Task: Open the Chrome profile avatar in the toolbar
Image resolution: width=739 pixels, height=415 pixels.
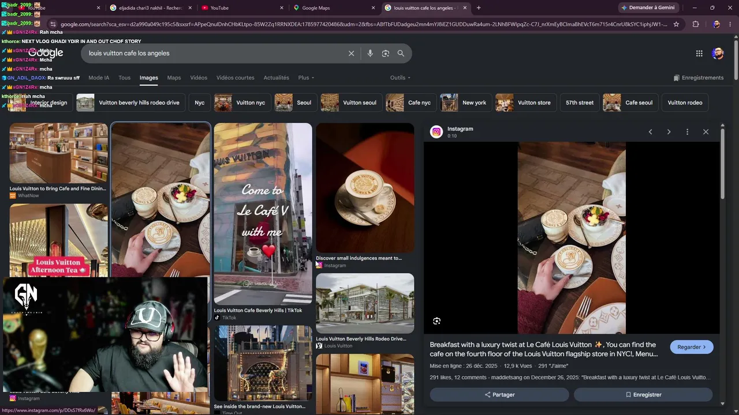Action: point(716,24)
